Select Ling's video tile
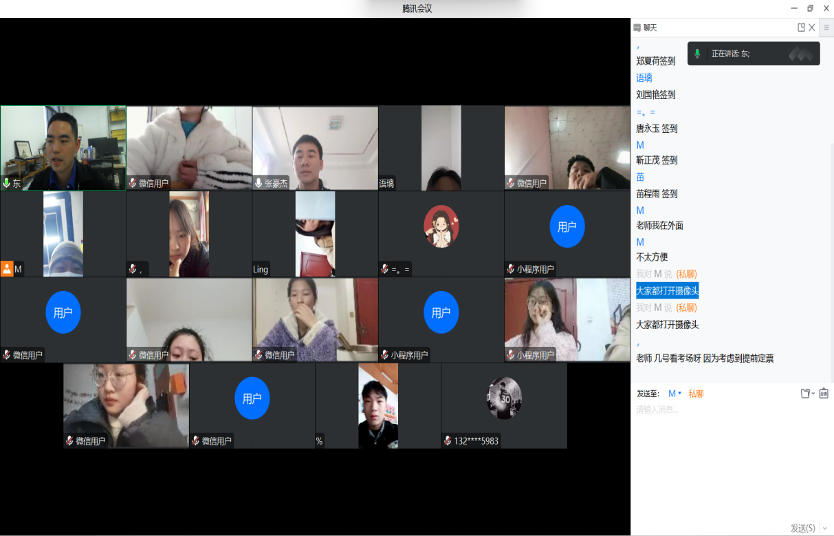Viewport: 834px width, 536px height. (315, 234)
